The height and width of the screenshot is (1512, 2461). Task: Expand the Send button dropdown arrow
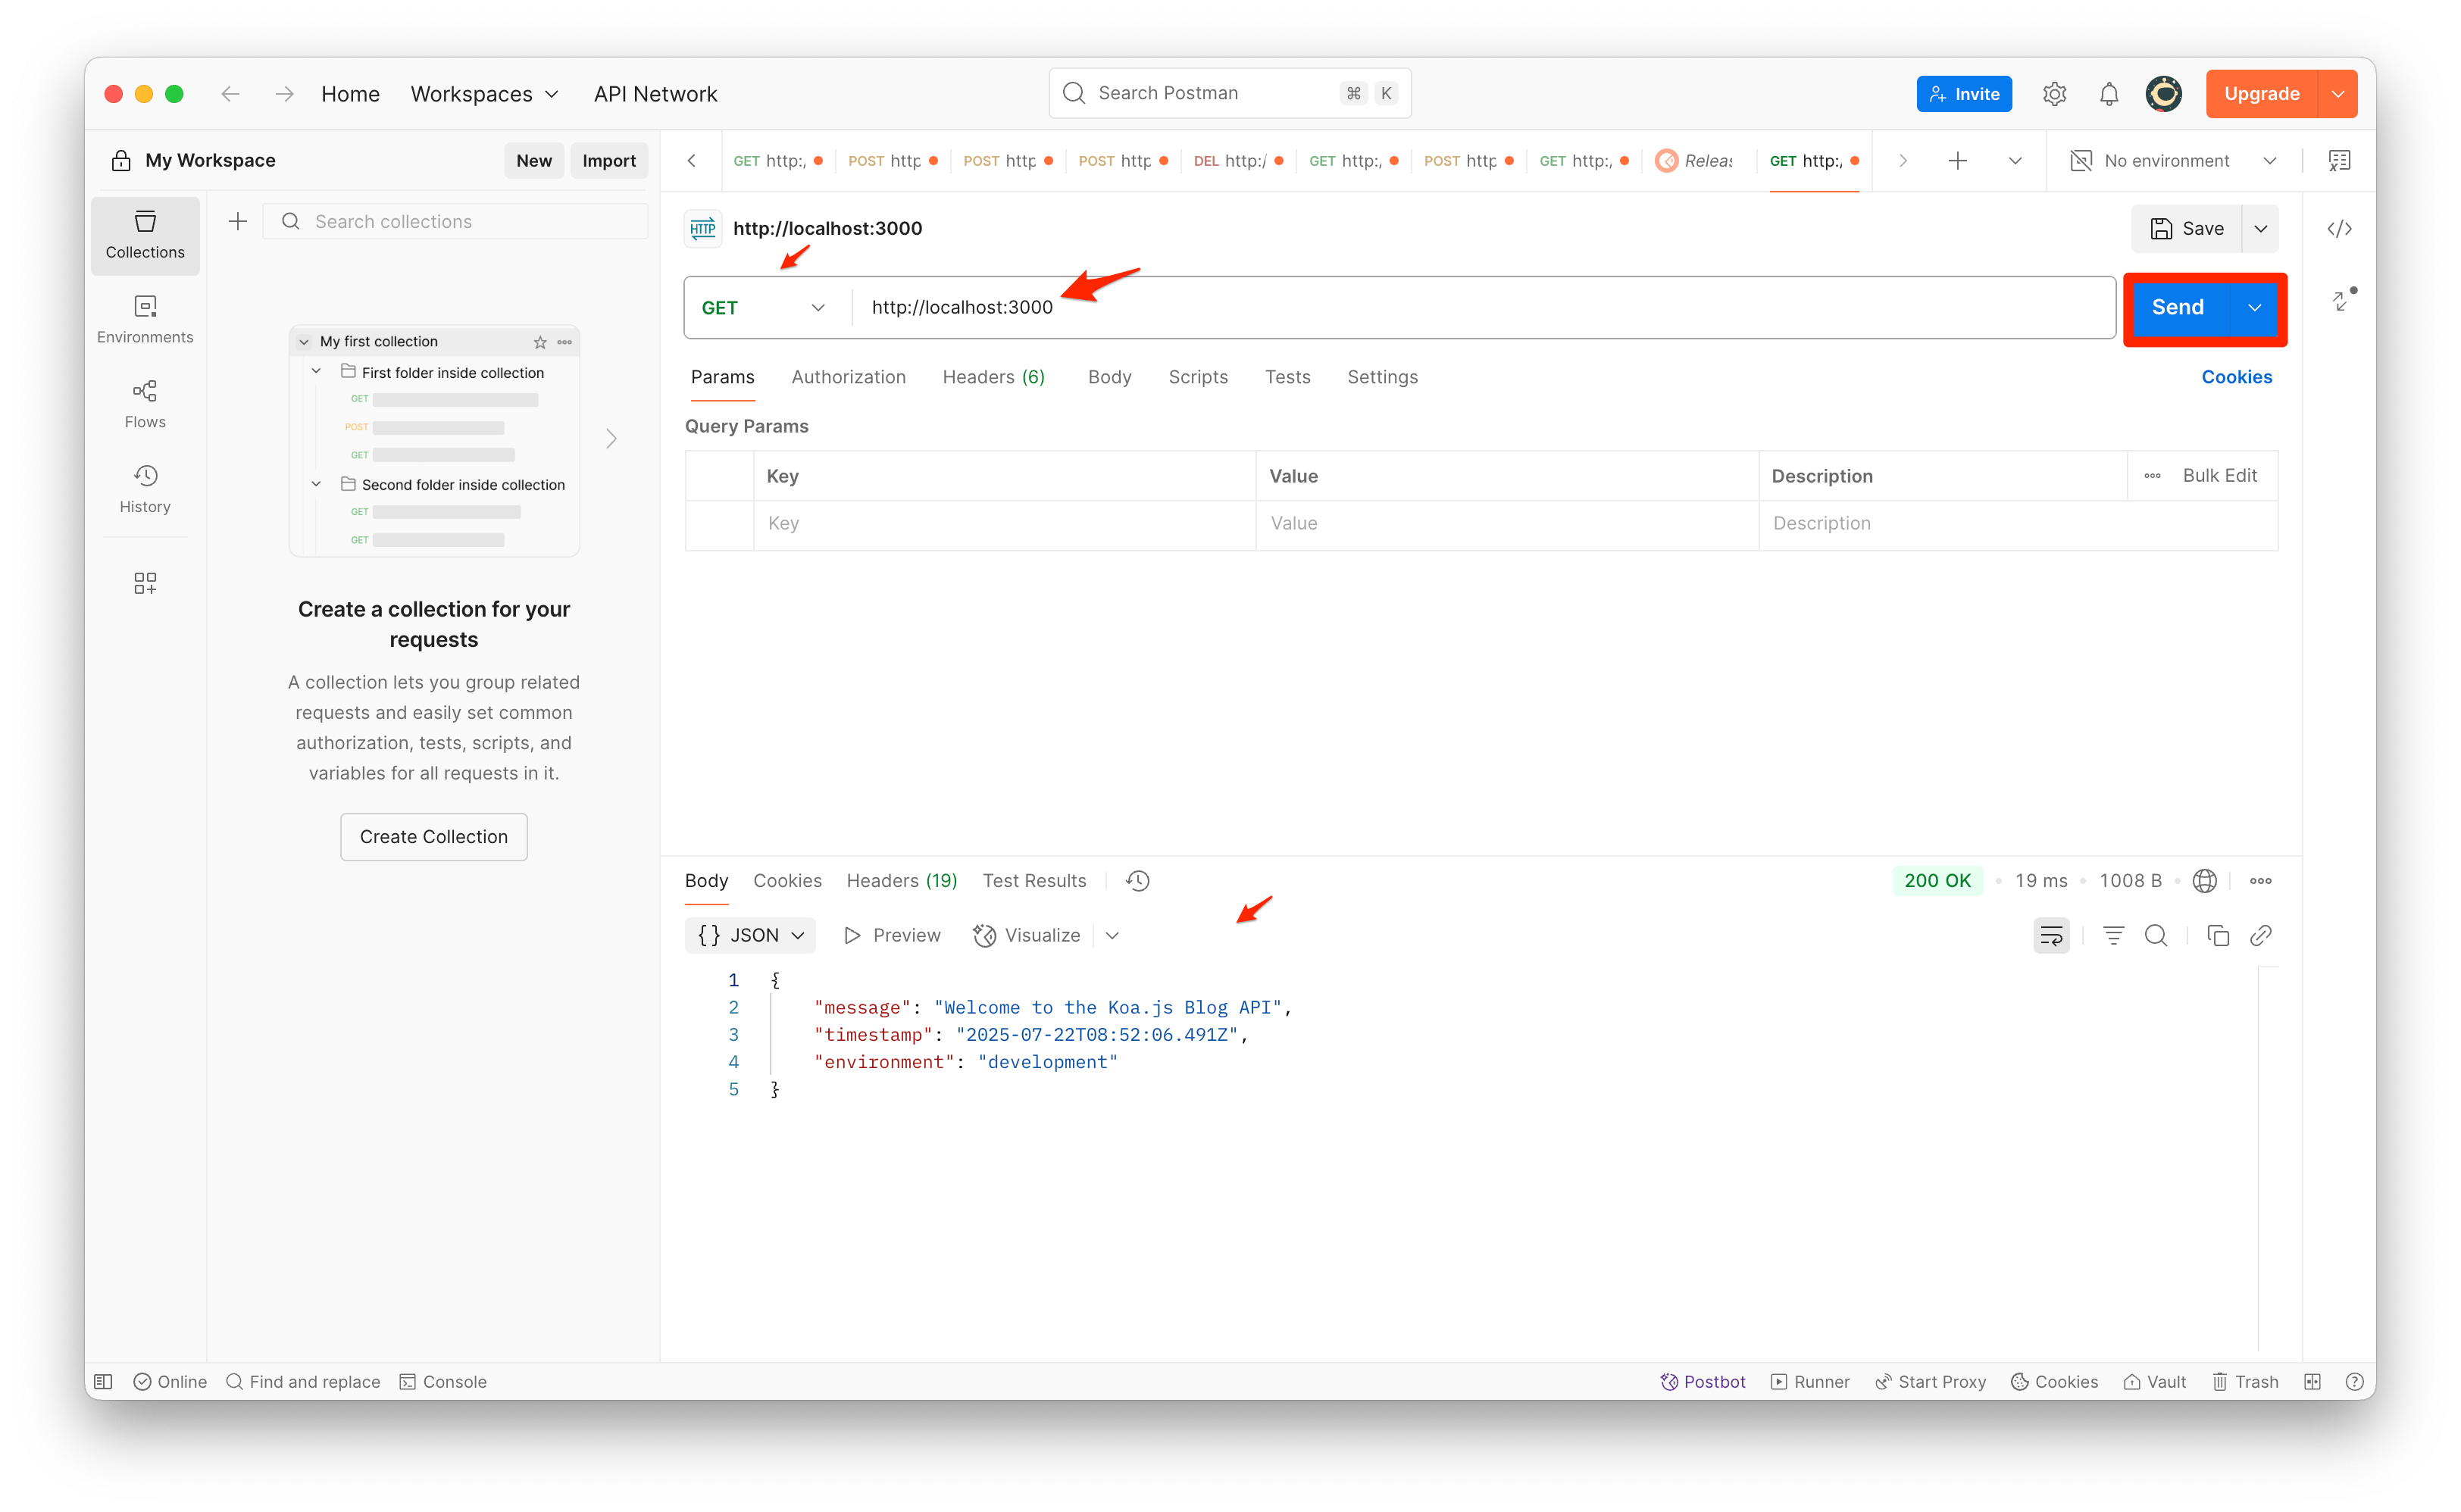coord(2255,308)
